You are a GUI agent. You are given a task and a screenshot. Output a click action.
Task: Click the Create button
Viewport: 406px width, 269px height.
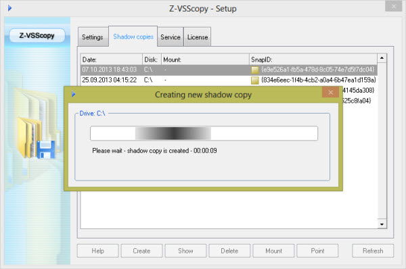click(141, 251)
